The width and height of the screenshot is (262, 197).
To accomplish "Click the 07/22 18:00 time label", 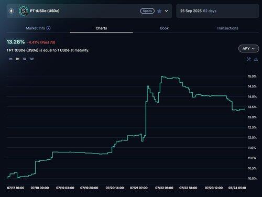I will (188, 188).
